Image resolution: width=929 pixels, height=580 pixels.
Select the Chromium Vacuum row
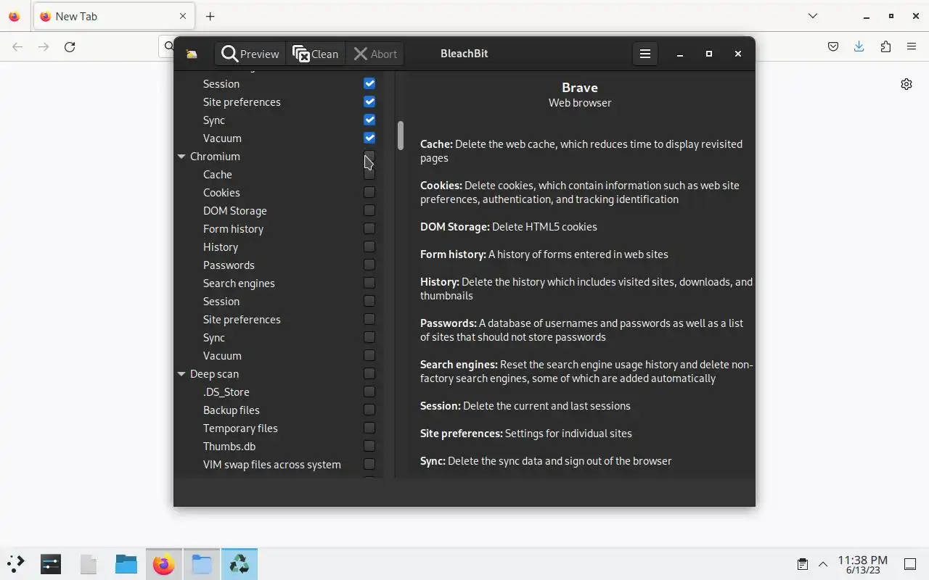(x=279, y=355)
